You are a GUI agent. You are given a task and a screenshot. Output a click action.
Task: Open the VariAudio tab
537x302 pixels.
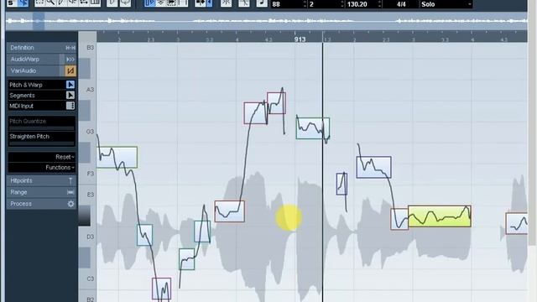pos(41,70)
